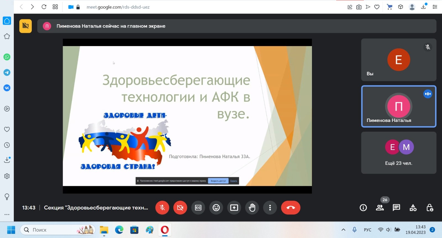Click the present screen button
The width and height of the screenshot is (442, 238).
234,208
